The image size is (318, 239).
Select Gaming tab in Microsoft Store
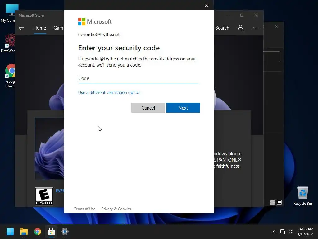(x=59, y=28)
